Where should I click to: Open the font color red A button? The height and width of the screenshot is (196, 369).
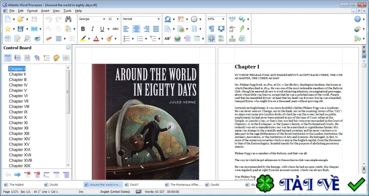[x=96, y=39]
